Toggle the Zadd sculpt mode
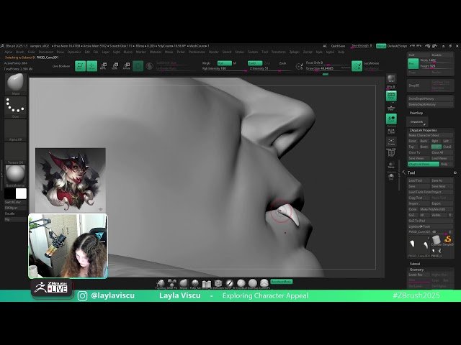This screenshot has width=461, height=345. [255, 63]
